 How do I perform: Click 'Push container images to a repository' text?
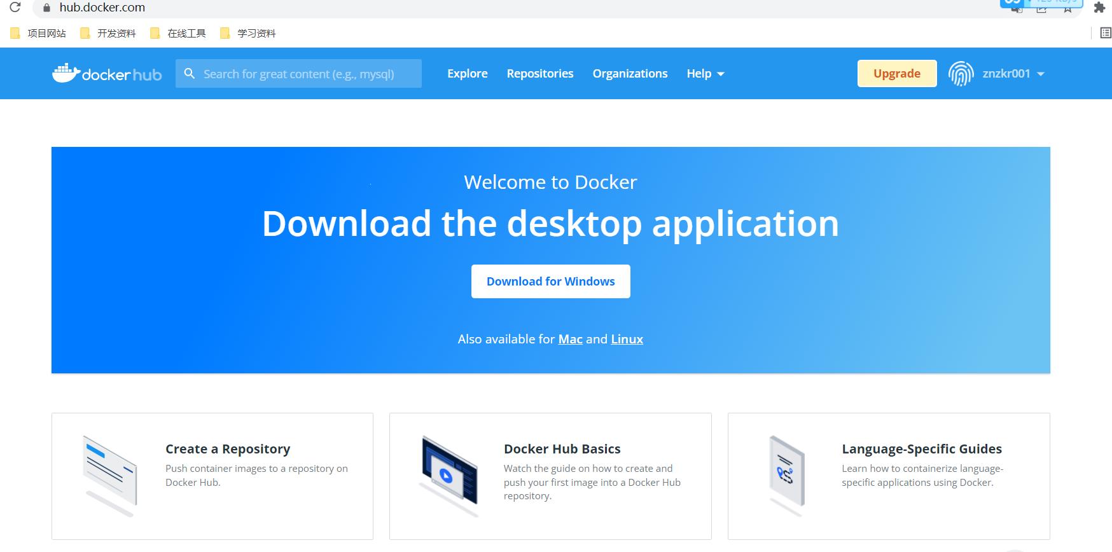pyautogui.click(x=257, y=475)
